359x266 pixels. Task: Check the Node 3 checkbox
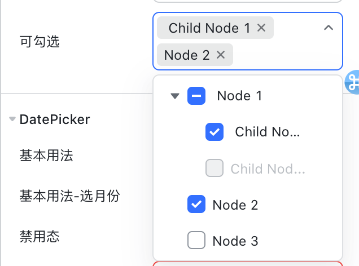pos(196,240)
